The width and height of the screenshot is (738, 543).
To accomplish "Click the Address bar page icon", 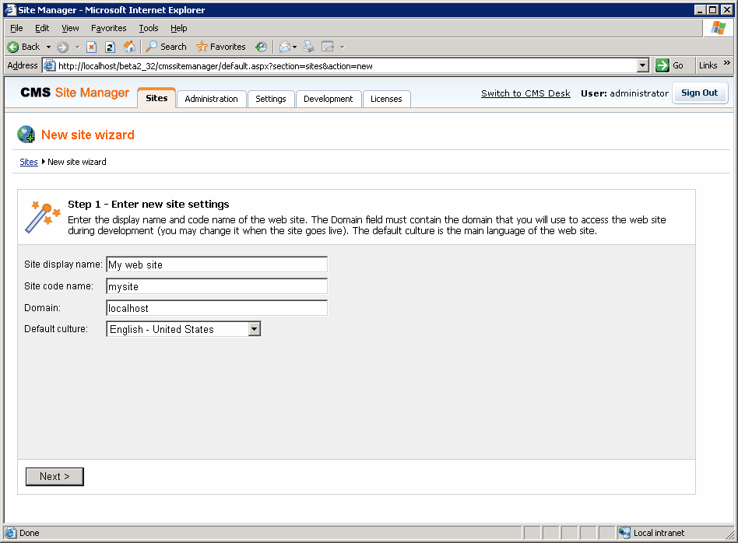I will point(49,65).
